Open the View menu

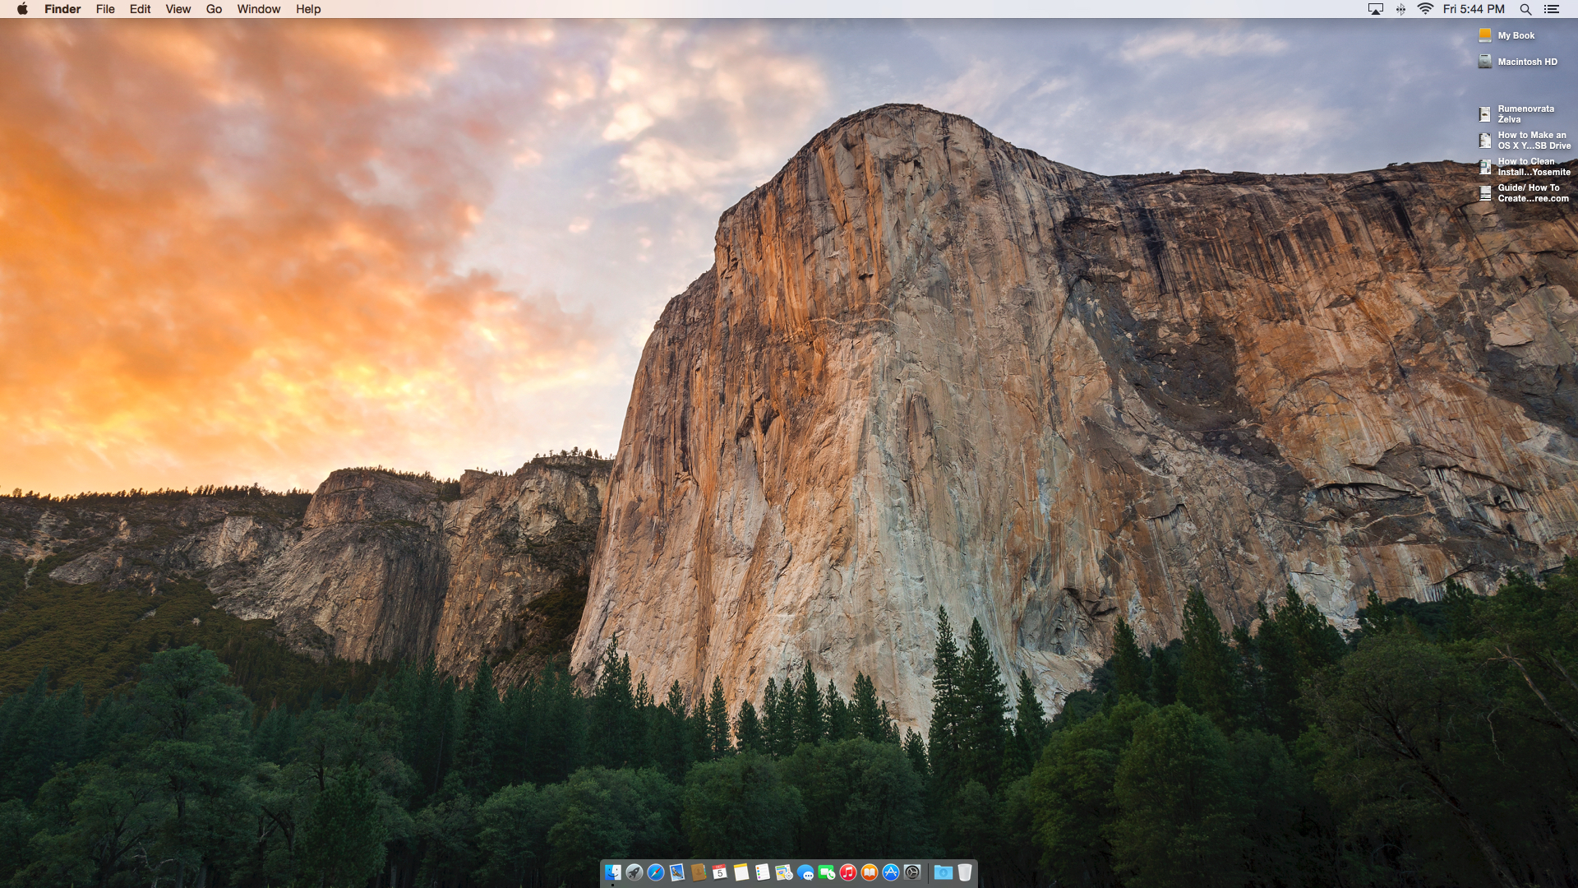coord(178,9)
